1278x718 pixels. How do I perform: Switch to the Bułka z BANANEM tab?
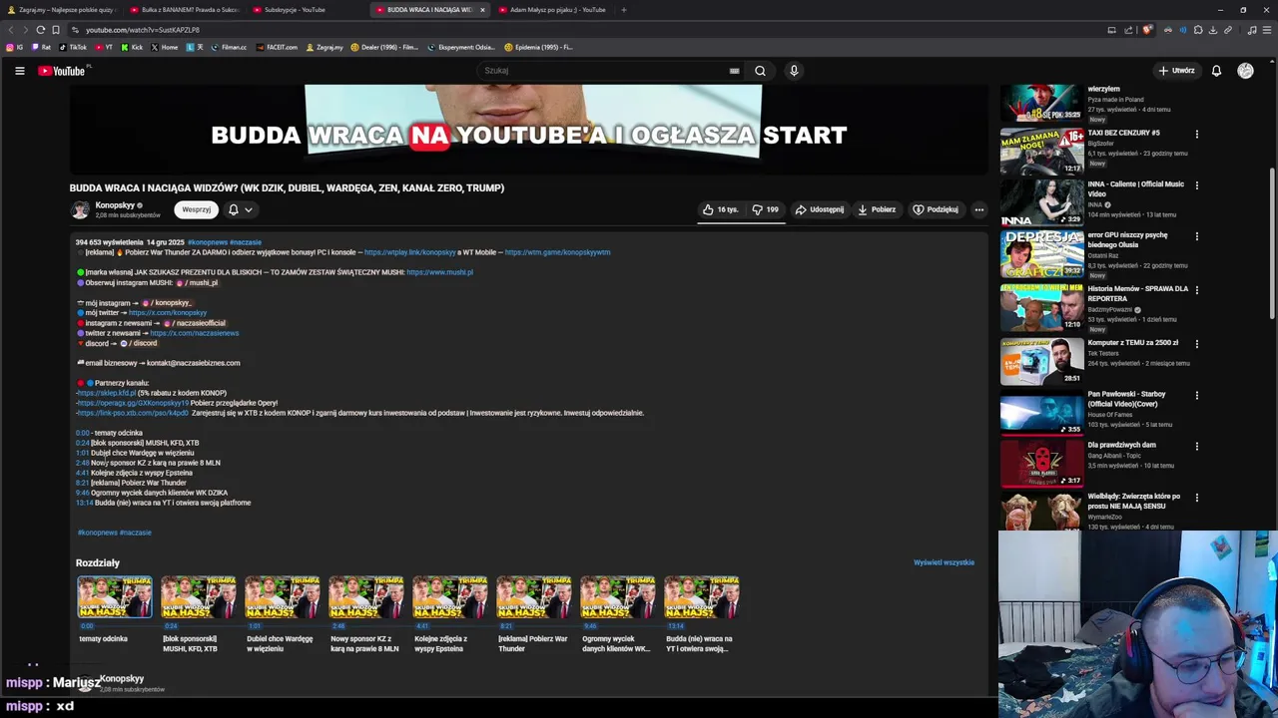[x=184, y=10]
